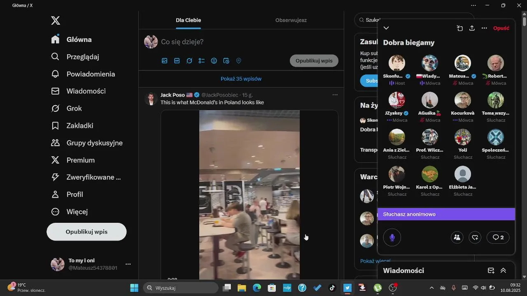Click Opuść to leave the Space
The height and width of the screenshot is (296, 527).
tap(501, 28)
